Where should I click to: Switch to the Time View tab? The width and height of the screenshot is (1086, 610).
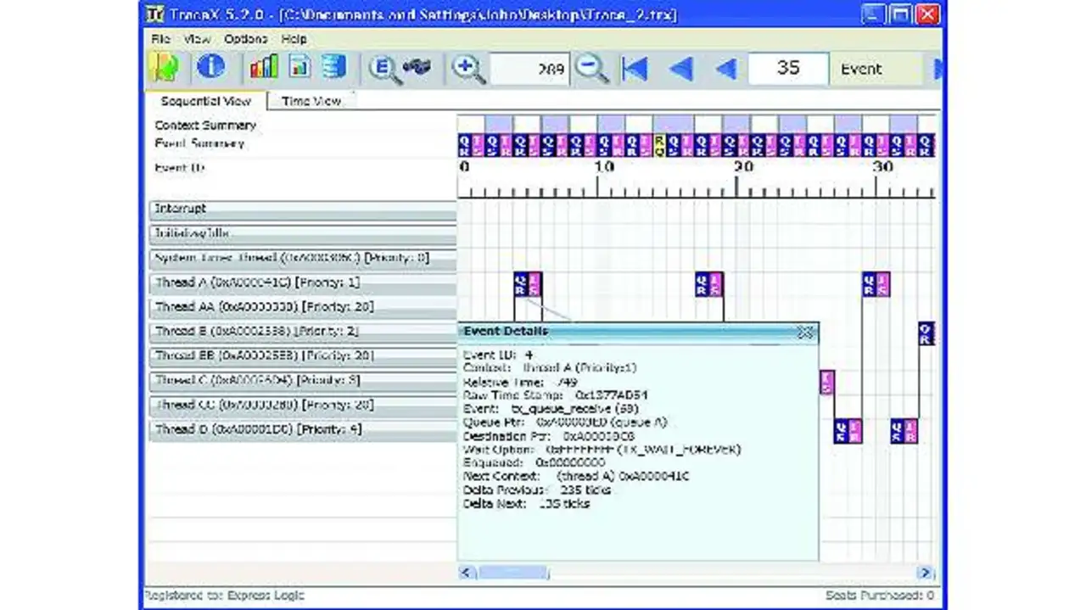pos(311,101)
